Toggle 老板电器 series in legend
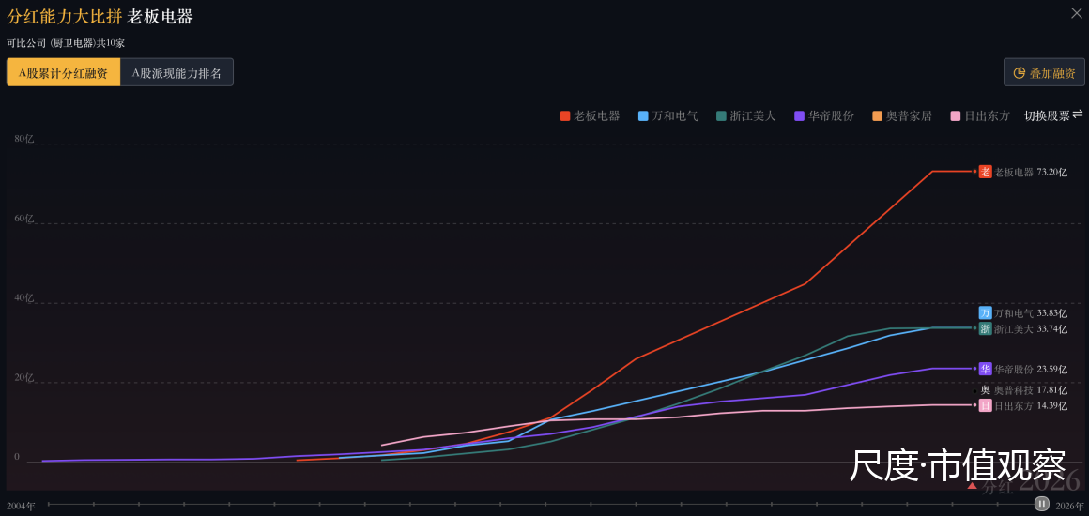This screenshot has height=516, width=1089. click(x=590, y=116)
